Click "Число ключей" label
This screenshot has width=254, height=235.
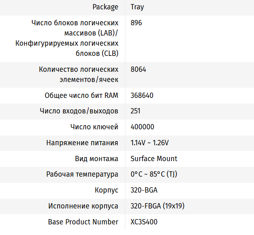click(x=94, y=127)
